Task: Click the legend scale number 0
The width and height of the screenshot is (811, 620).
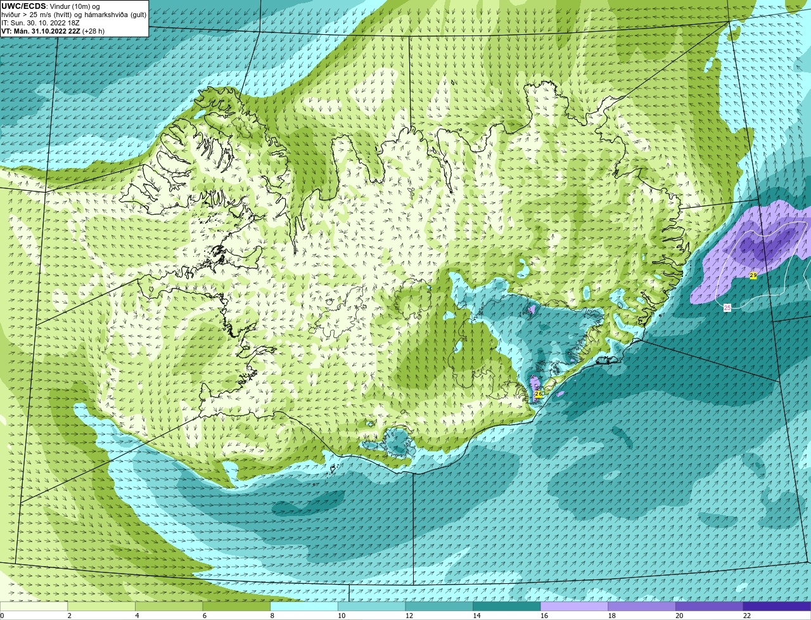Action: click(2, 616)
